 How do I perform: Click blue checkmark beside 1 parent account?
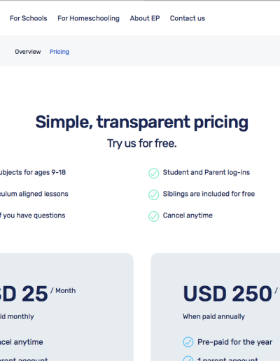click(188, 359)
